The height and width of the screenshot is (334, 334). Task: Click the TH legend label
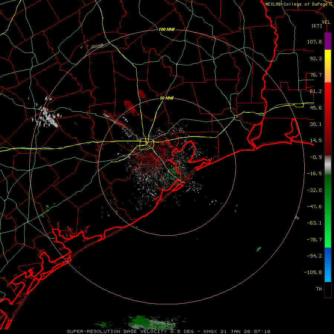pyautogui.click(x=319, y=289)
